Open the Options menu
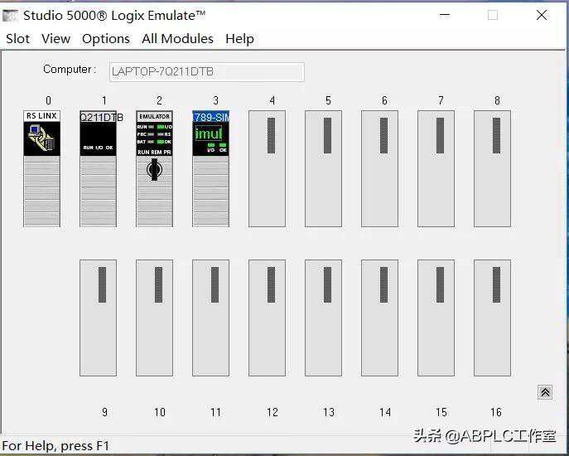Viewport: 569px width, 456px height. pos(106,39)
